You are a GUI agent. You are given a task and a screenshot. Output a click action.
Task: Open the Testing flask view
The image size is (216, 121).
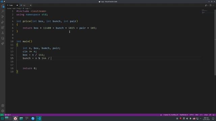coord(3,33)
